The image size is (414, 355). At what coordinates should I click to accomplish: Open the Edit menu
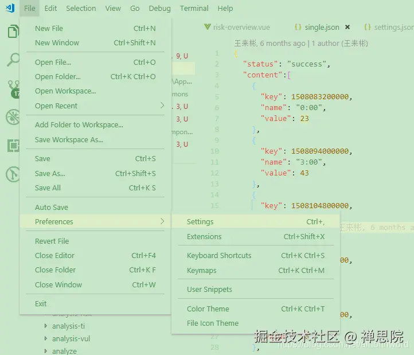(x=50, y=9)
